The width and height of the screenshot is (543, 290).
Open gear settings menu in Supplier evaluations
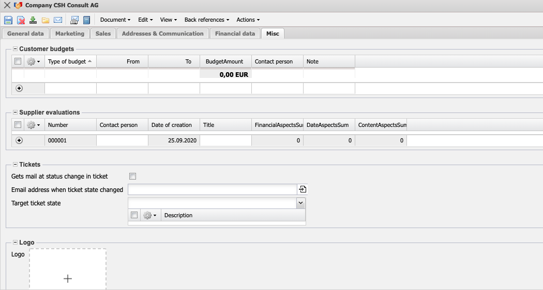[34, 125]
